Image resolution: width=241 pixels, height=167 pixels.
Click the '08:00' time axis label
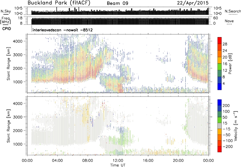[x=88, y=161]
